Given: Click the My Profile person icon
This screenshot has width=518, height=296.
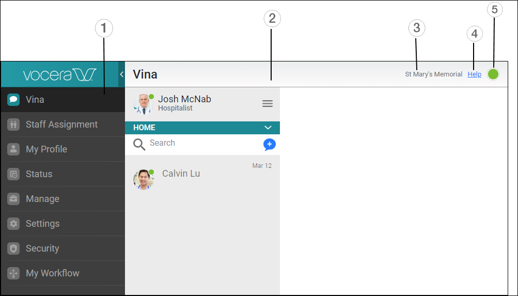Looking at the screenshot, I should click(x=13, y=149).
